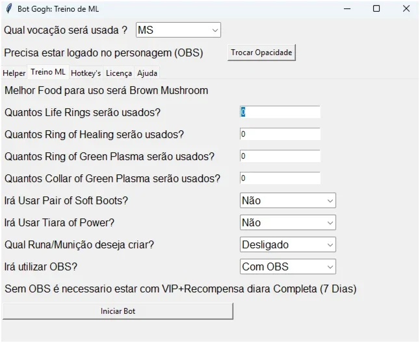
Task: Open the Hotkey's tab
Action: click(86, 73)
